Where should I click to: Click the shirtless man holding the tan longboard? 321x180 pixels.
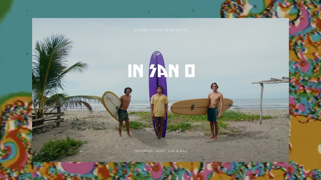click(215, 111)
